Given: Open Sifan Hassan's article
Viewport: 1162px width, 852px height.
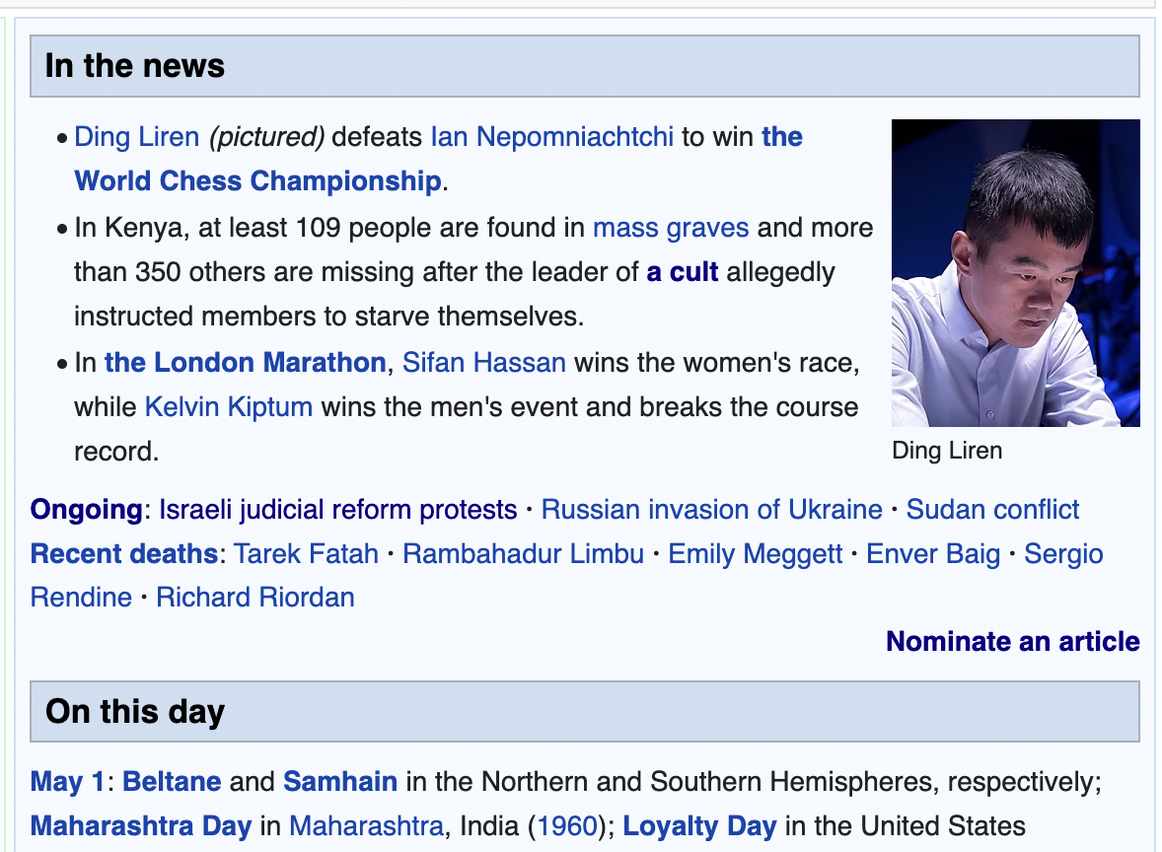Looking at the screenshot, I should click(x=484, y=362).
